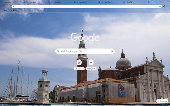The width and height of the screenshot is (170, 106).
Task: Open the 扩展程序 bookmark
Action: point(13,10)
